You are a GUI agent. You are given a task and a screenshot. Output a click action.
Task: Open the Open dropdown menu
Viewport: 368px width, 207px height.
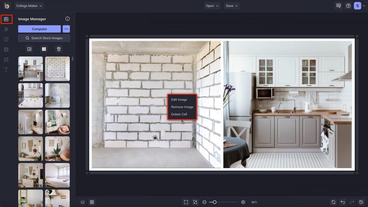click(212, 5)
